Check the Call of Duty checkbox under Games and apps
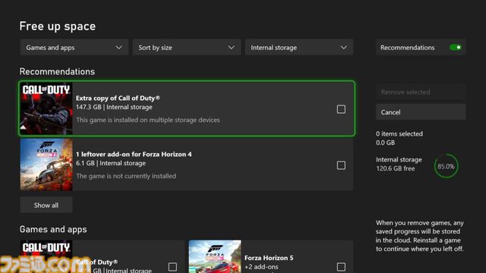The image size is (486, 273). pos(172,267)
